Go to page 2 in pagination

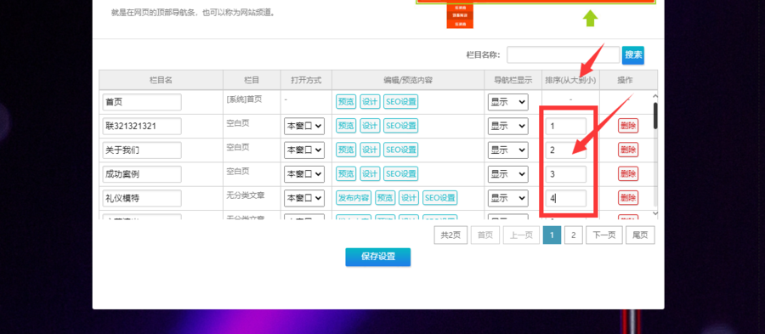[574, 235]
